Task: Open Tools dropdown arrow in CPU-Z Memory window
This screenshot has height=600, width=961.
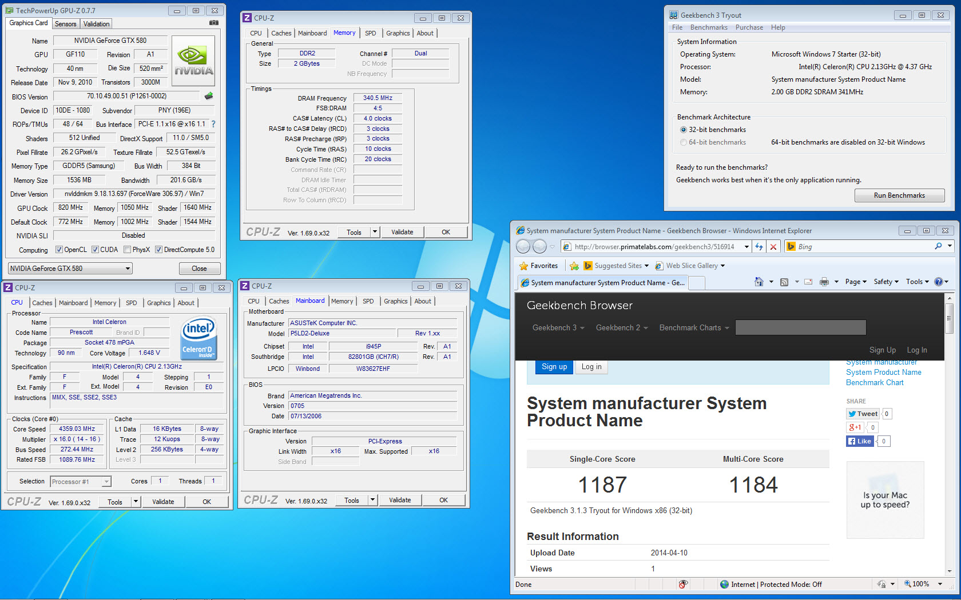Action: tap(375, 232)
